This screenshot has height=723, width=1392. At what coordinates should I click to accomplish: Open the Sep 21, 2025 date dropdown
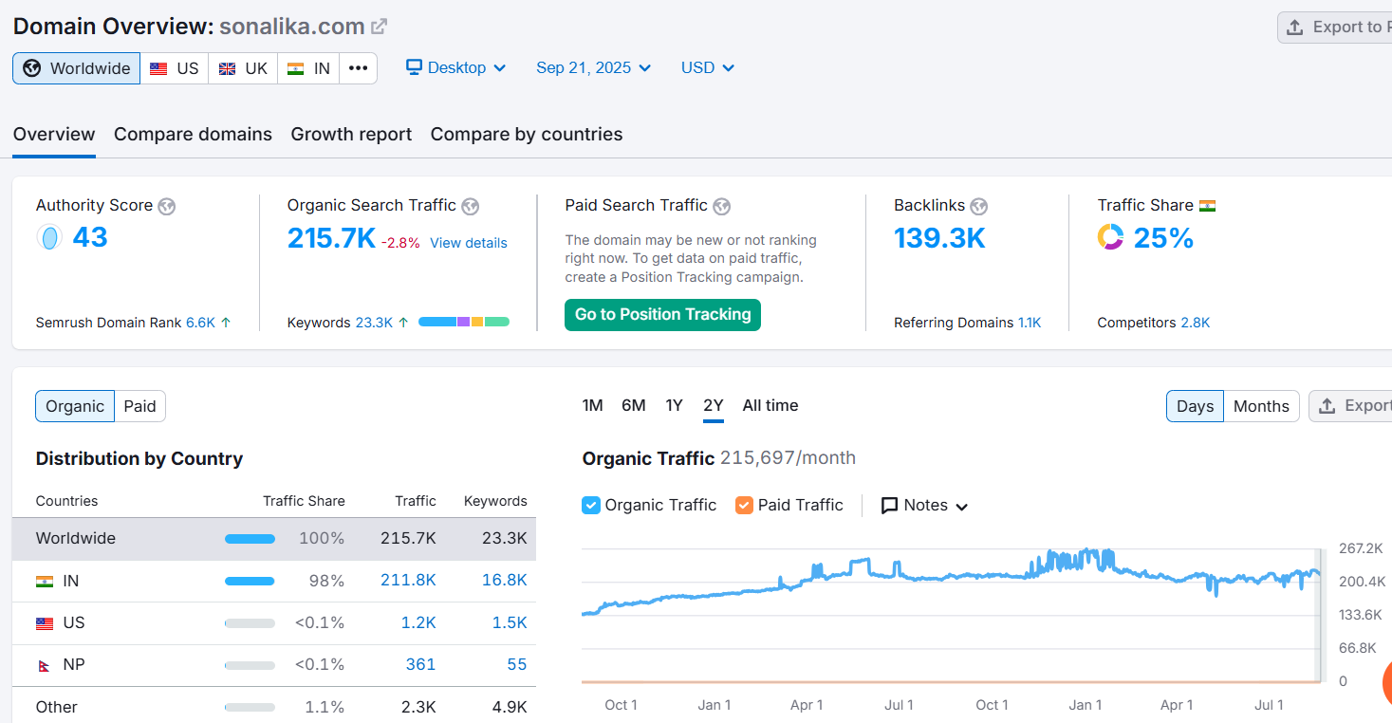(x=594, y=67)
